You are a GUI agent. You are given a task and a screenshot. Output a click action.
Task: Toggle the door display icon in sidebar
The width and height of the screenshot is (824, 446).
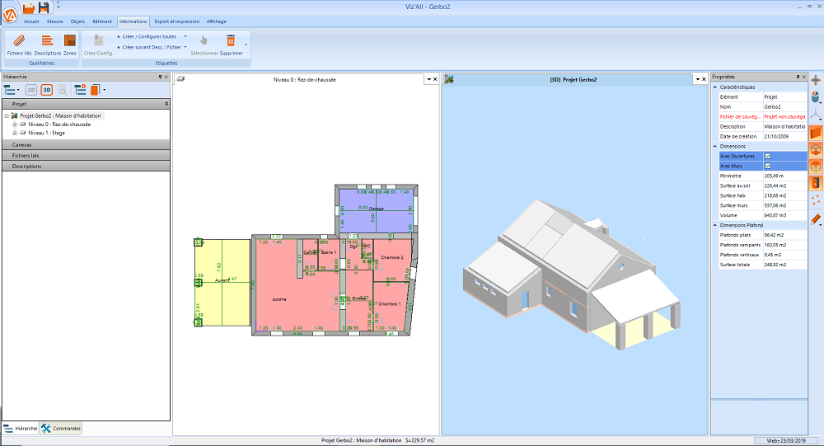coord(816,183)
